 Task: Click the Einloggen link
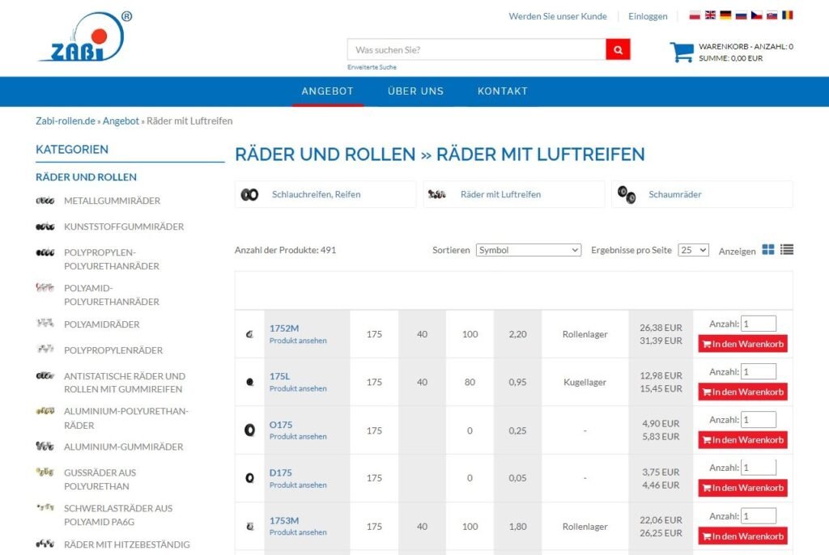pyautogui.click(x=648, y=16)
